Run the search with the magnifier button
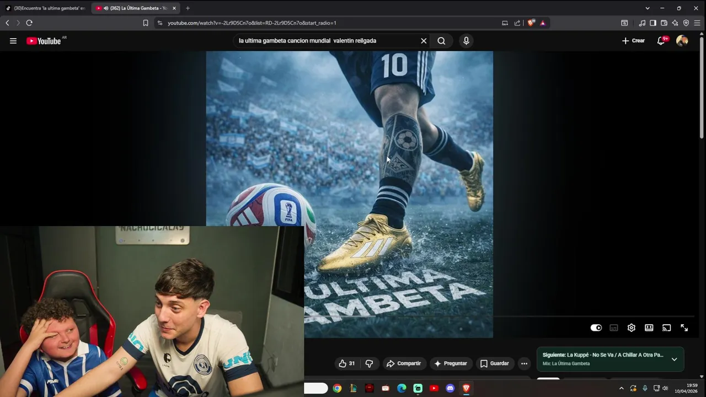Image resolution: width=706 pixels, height=397 pixels. [441, 41]
